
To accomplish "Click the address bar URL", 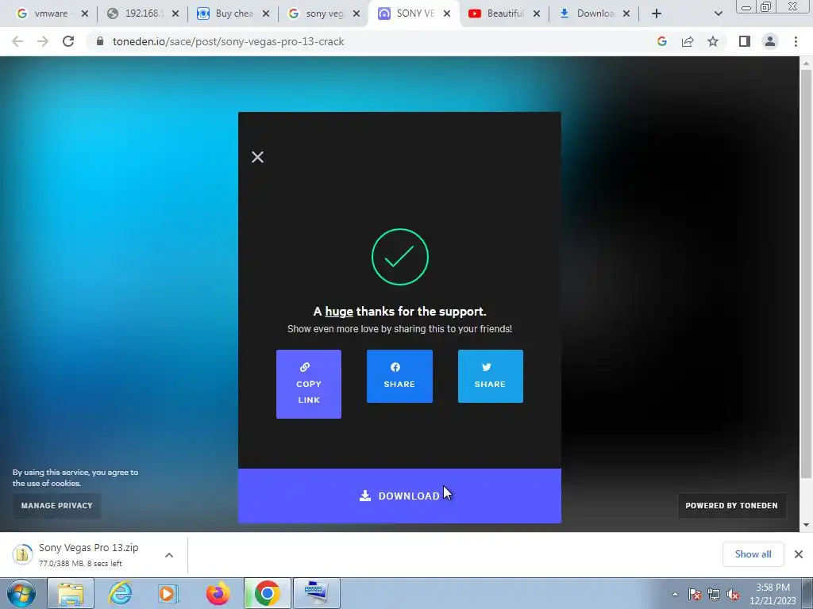I will tap(228, 41).
